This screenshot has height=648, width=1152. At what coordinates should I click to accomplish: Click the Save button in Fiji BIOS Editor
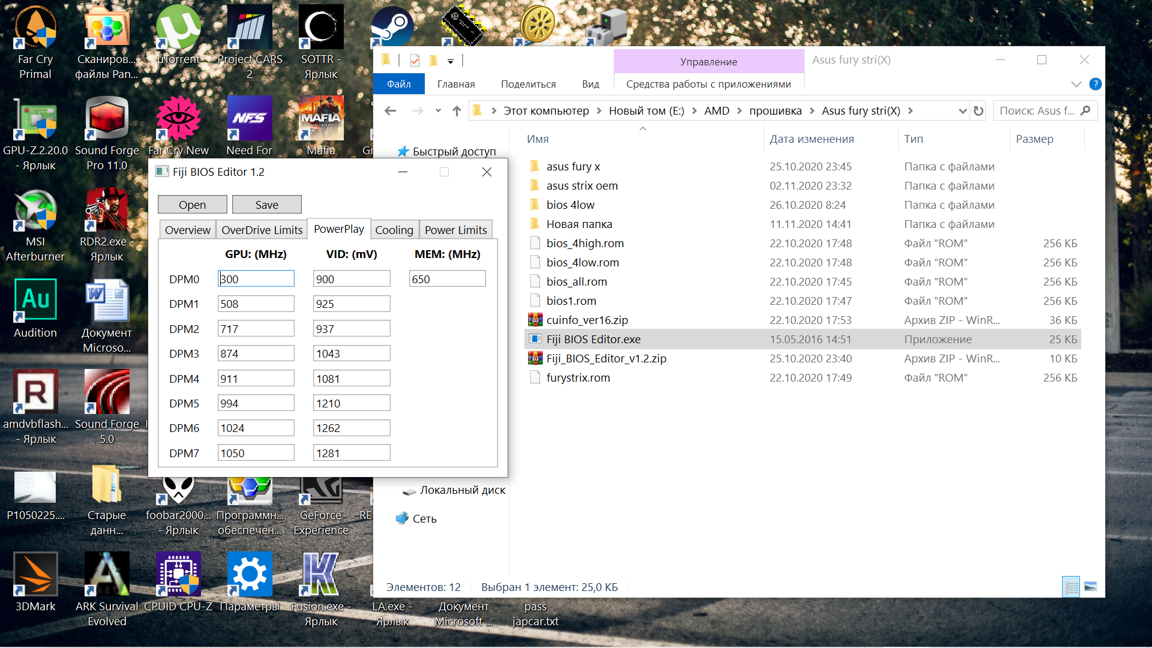[x=266, y=205]
